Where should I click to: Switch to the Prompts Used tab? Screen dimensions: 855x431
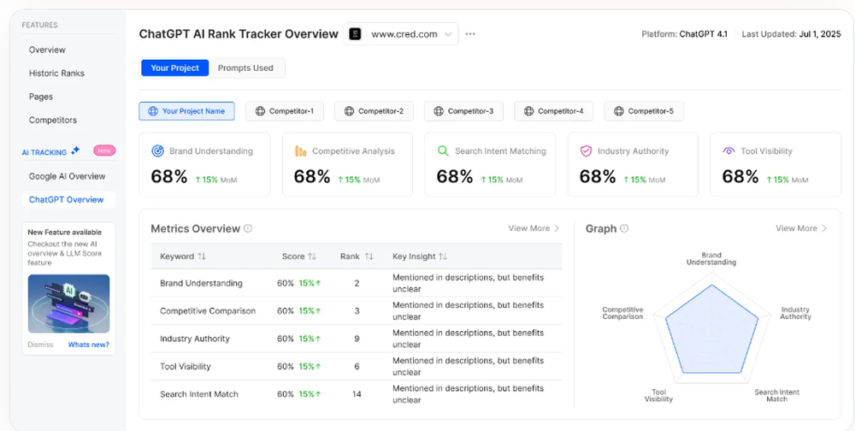[x=245, y=68]
